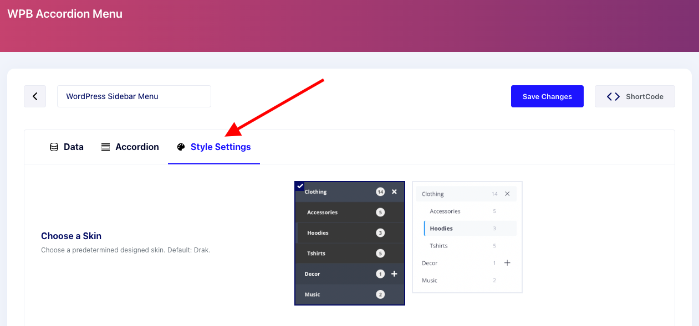Switch to the Accordion tab
The width and height of the screenshot is (699, 326).
tap(130, 147)
